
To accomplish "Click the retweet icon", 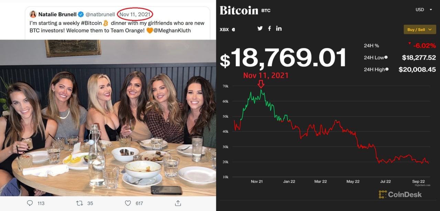I will click(79, 203).
